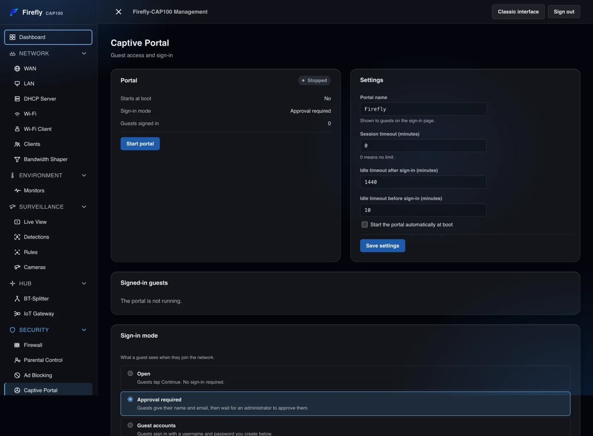Click the Dashboard grid icon
The width and height of the screenshot is (593, 436).
coord(12,37)
